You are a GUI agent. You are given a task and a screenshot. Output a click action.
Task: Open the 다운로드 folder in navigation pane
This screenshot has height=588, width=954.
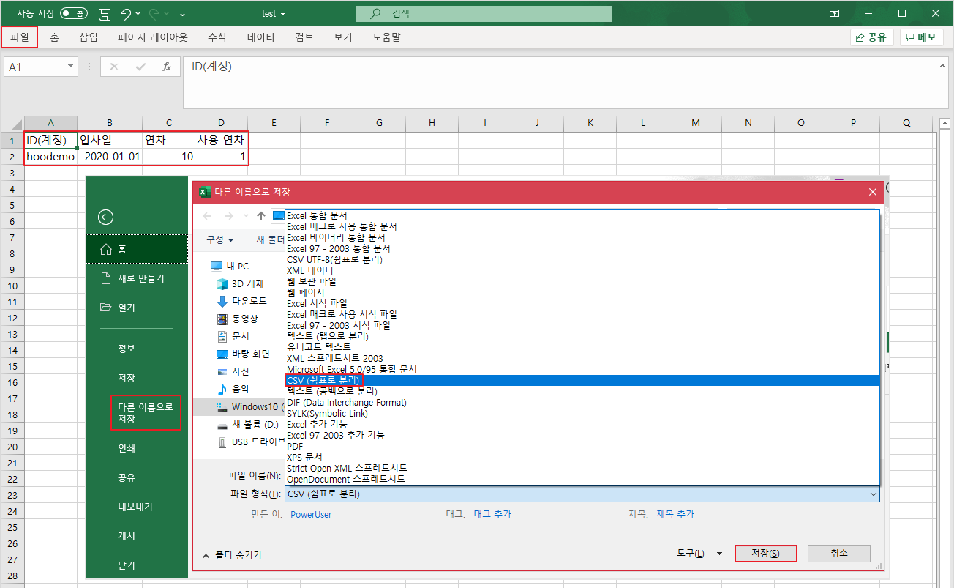[249, 301]
